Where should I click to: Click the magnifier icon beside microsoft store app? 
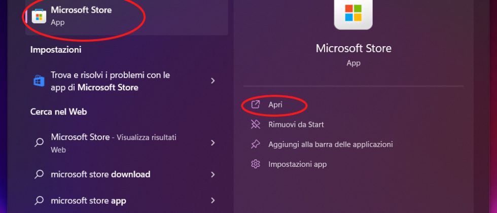pos(39,200)
